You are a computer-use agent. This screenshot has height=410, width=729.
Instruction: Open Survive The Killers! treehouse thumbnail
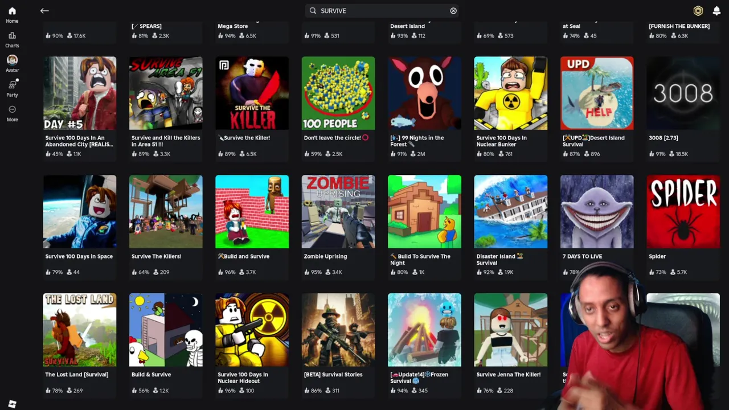[x=166, y=211]
